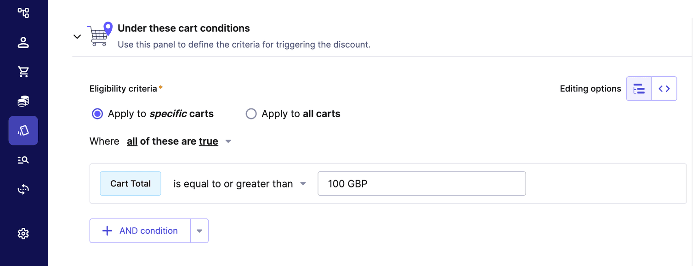
Task: Open the workflow hierarchy icon in sidebar
Action: tap(23, 13)
